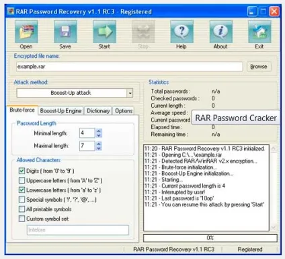This screenshot has width=285, height=259.
Task: Switch to the Brute-force tab
Action: 22,110
